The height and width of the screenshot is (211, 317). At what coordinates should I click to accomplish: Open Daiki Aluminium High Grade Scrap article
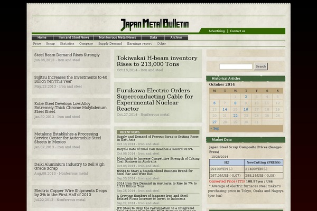pyautogui.click(x=69, y=166)
